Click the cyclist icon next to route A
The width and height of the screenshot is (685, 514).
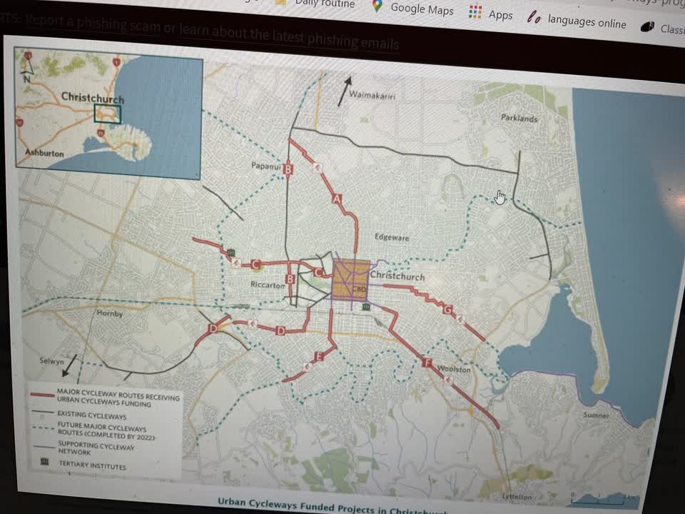[317, 167]
